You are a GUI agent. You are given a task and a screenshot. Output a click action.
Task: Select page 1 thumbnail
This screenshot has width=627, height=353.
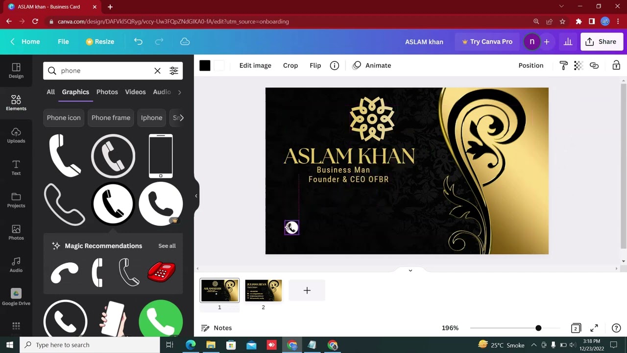click(219, 291)
